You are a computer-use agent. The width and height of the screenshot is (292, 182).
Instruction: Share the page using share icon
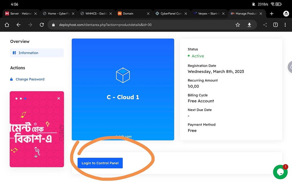click(265, 25)
